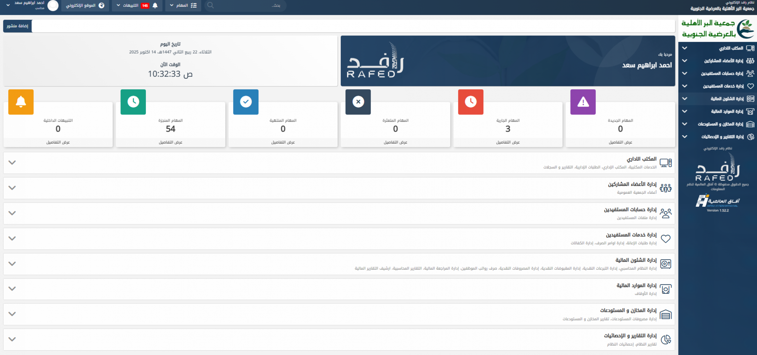Open الموقع الإلكتروني website menu item
The width and height of the screenshot is (757, 355).
[85, 5]
